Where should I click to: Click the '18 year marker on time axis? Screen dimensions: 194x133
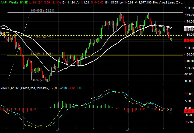[x=58, y=131]
